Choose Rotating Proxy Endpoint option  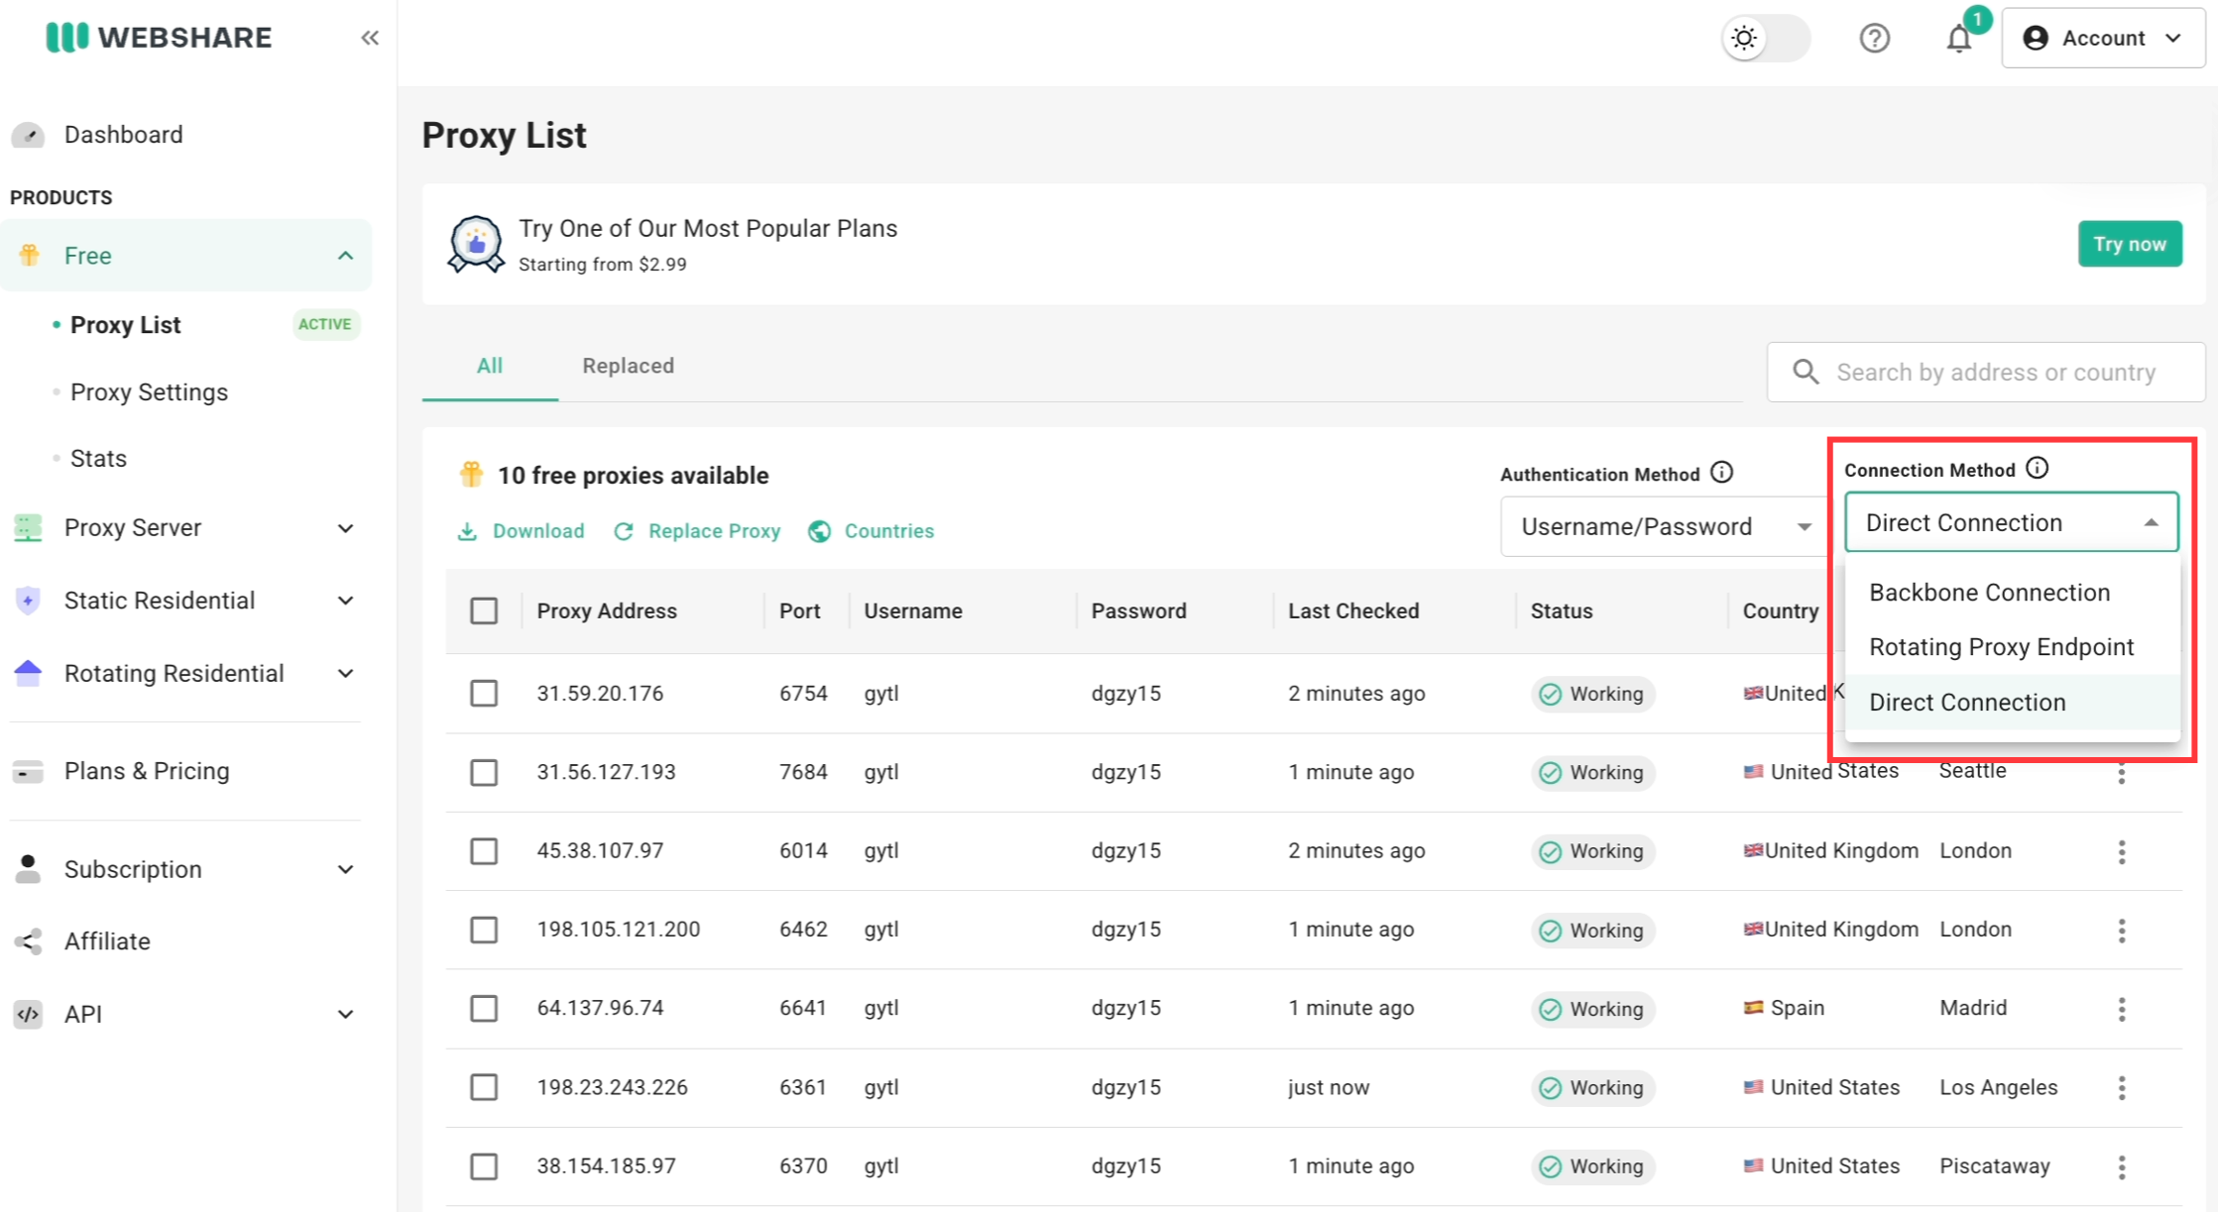click(2012, 647)
